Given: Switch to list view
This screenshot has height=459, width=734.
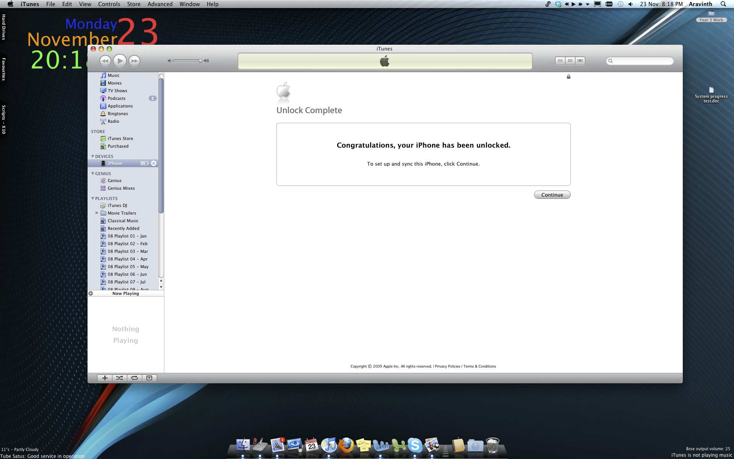Looking at the screenshot, I should pos(560,61).
